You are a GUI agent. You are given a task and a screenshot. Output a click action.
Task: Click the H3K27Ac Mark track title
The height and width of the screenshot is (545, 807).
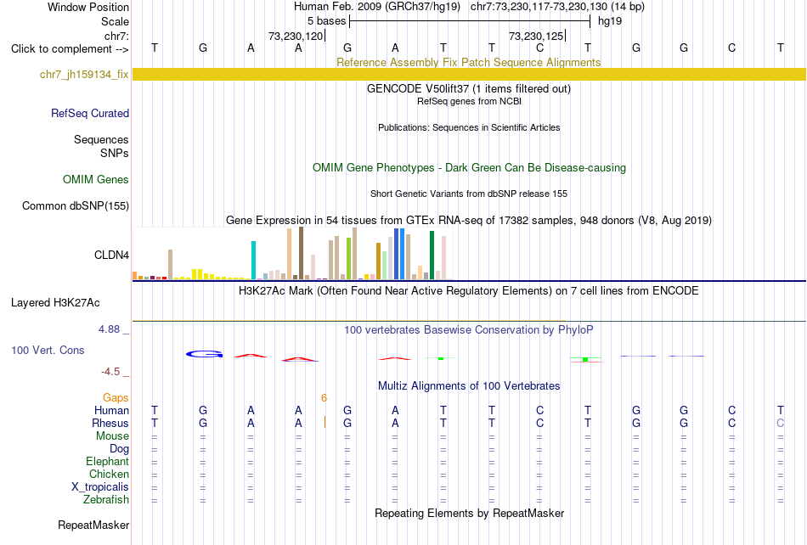468,290
